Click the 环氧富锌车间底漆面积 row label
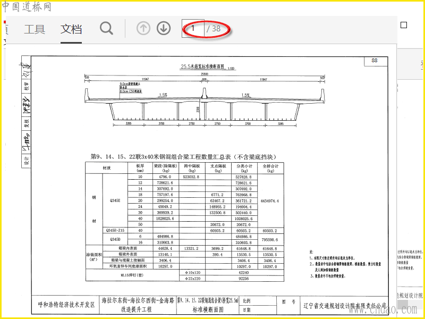The image size is (425, 319). tap(127, 266)
